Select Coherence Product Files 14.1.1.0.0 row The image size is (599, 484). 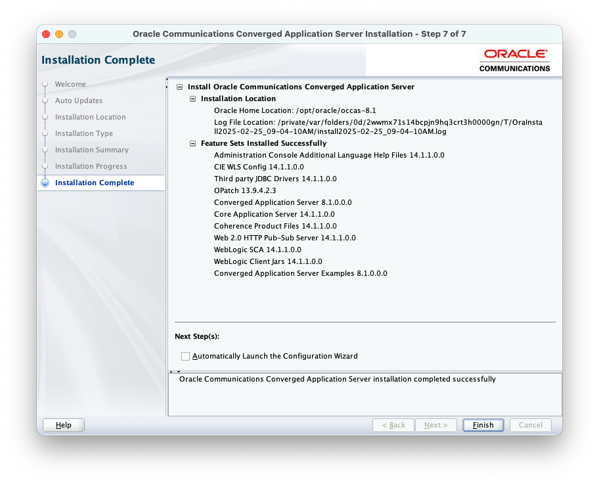coord(275,226)
